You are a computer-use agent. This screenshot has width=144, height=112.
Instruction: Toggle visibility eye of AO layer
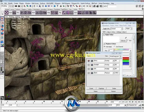coord(92,69)
